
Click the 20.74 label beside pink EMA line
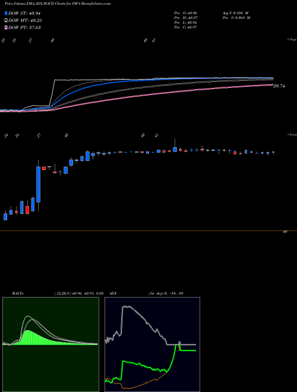[x=279, y=86]
